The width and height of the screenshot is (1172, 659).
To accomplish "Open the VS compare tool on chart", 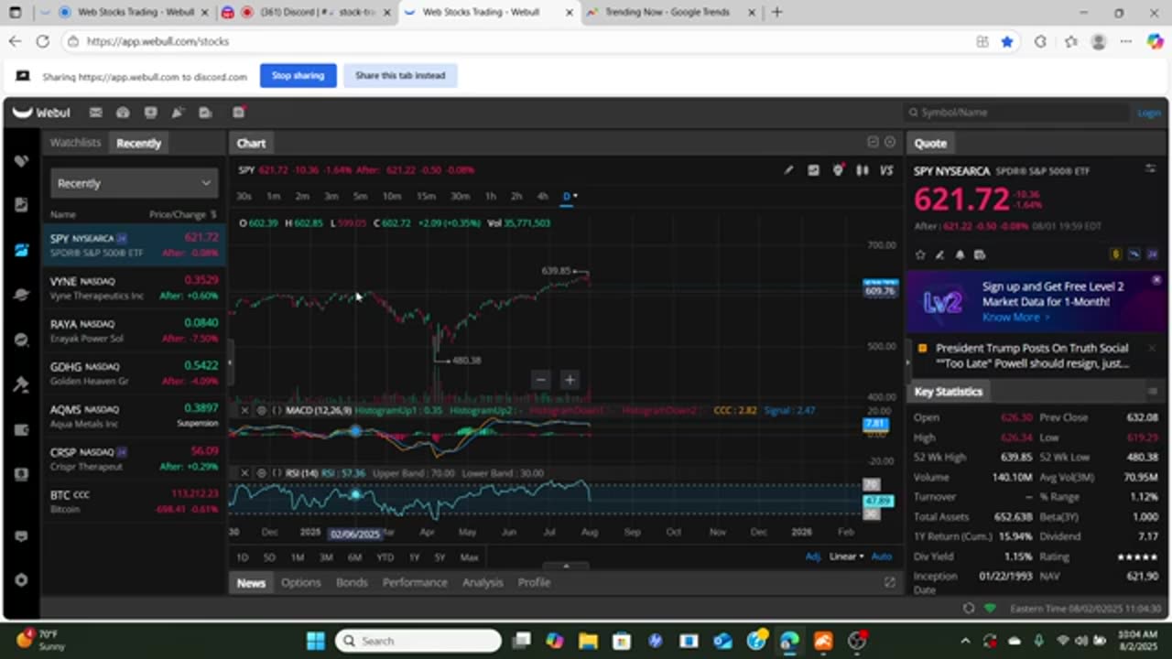I will (x=886, y=170).
